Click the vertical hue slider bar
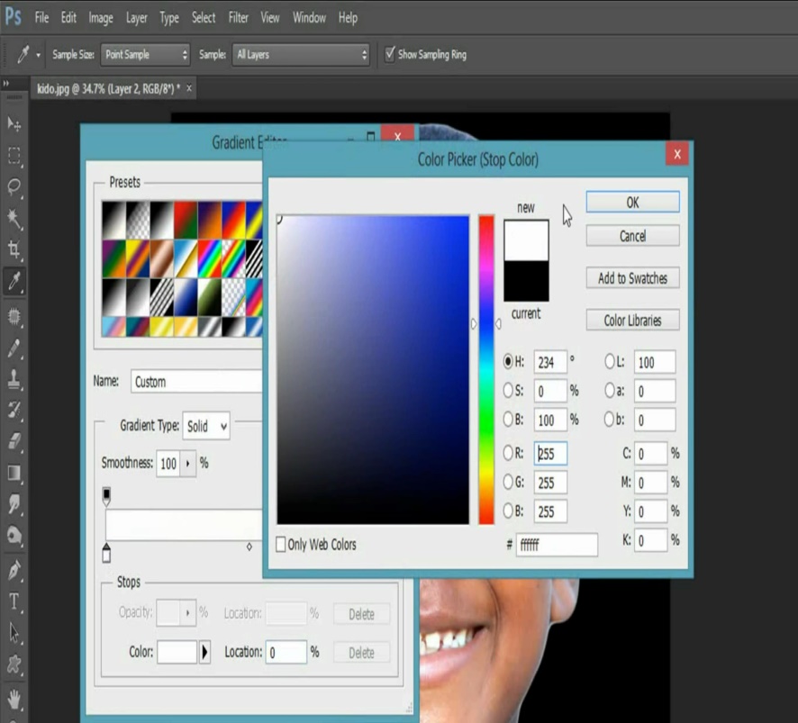The image size is (798, 723). pyautogui.click(x=486, y=369)
